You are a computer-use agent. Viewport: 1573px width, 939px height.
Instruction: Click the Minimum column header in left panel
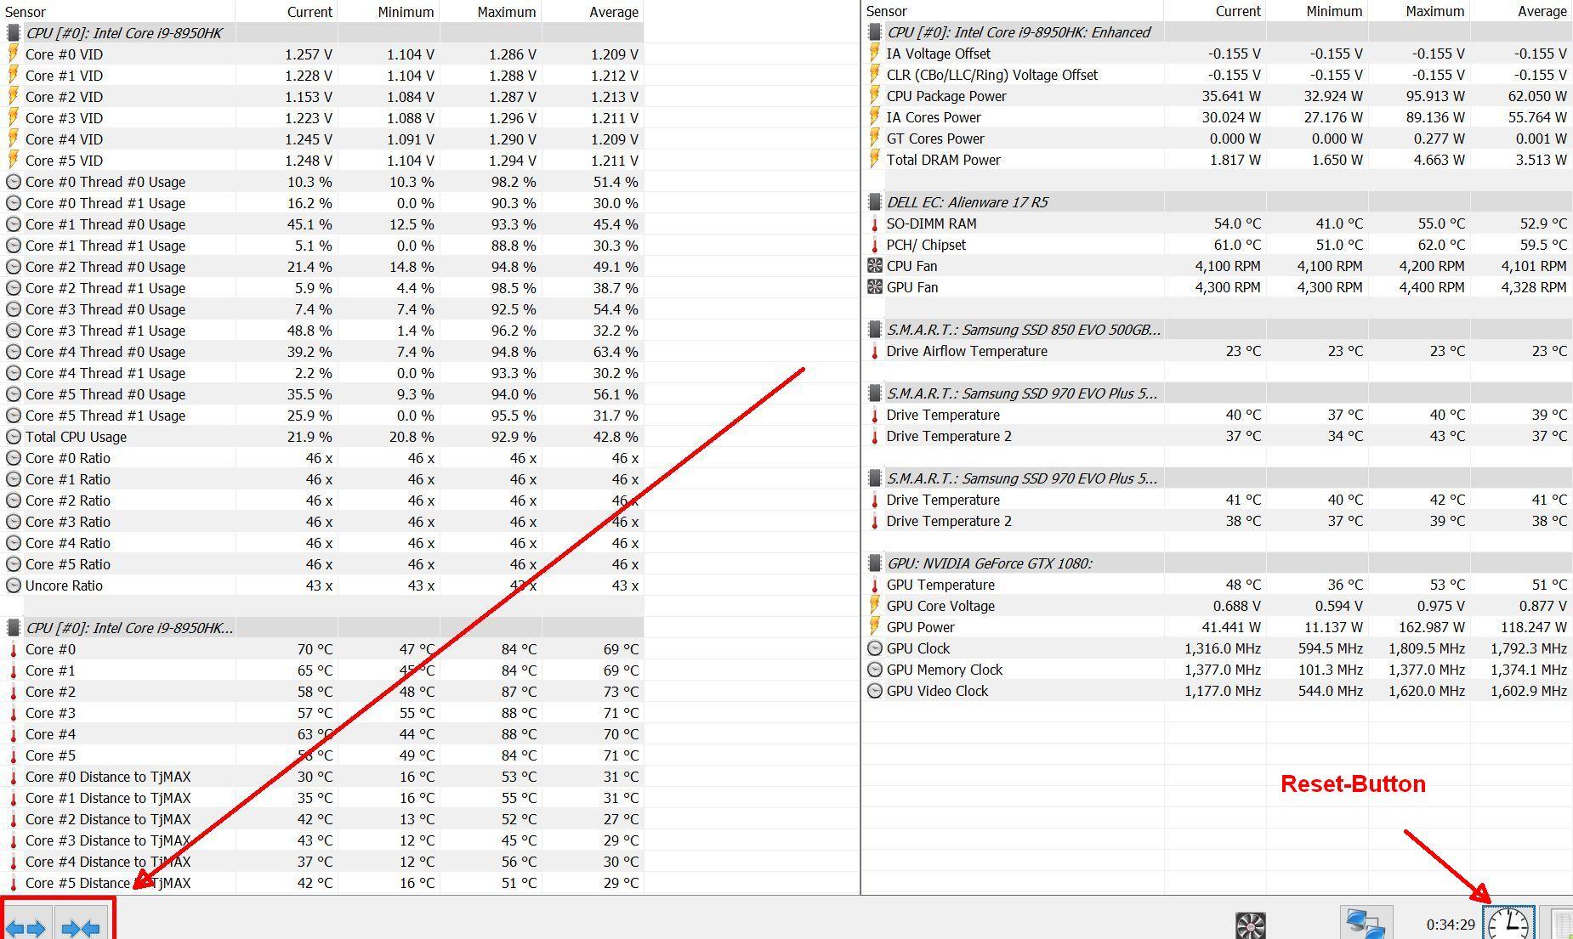[389, 12]
